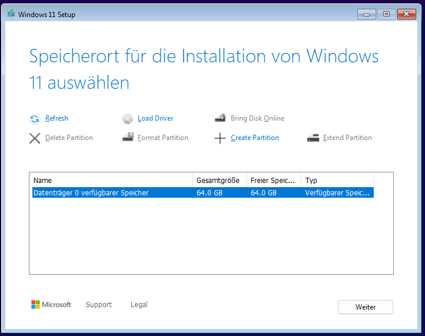This screenshot has width=425, height=336.
Task: Maximize the Windows 11 Setup window
Action: click(x=386, y=14)
